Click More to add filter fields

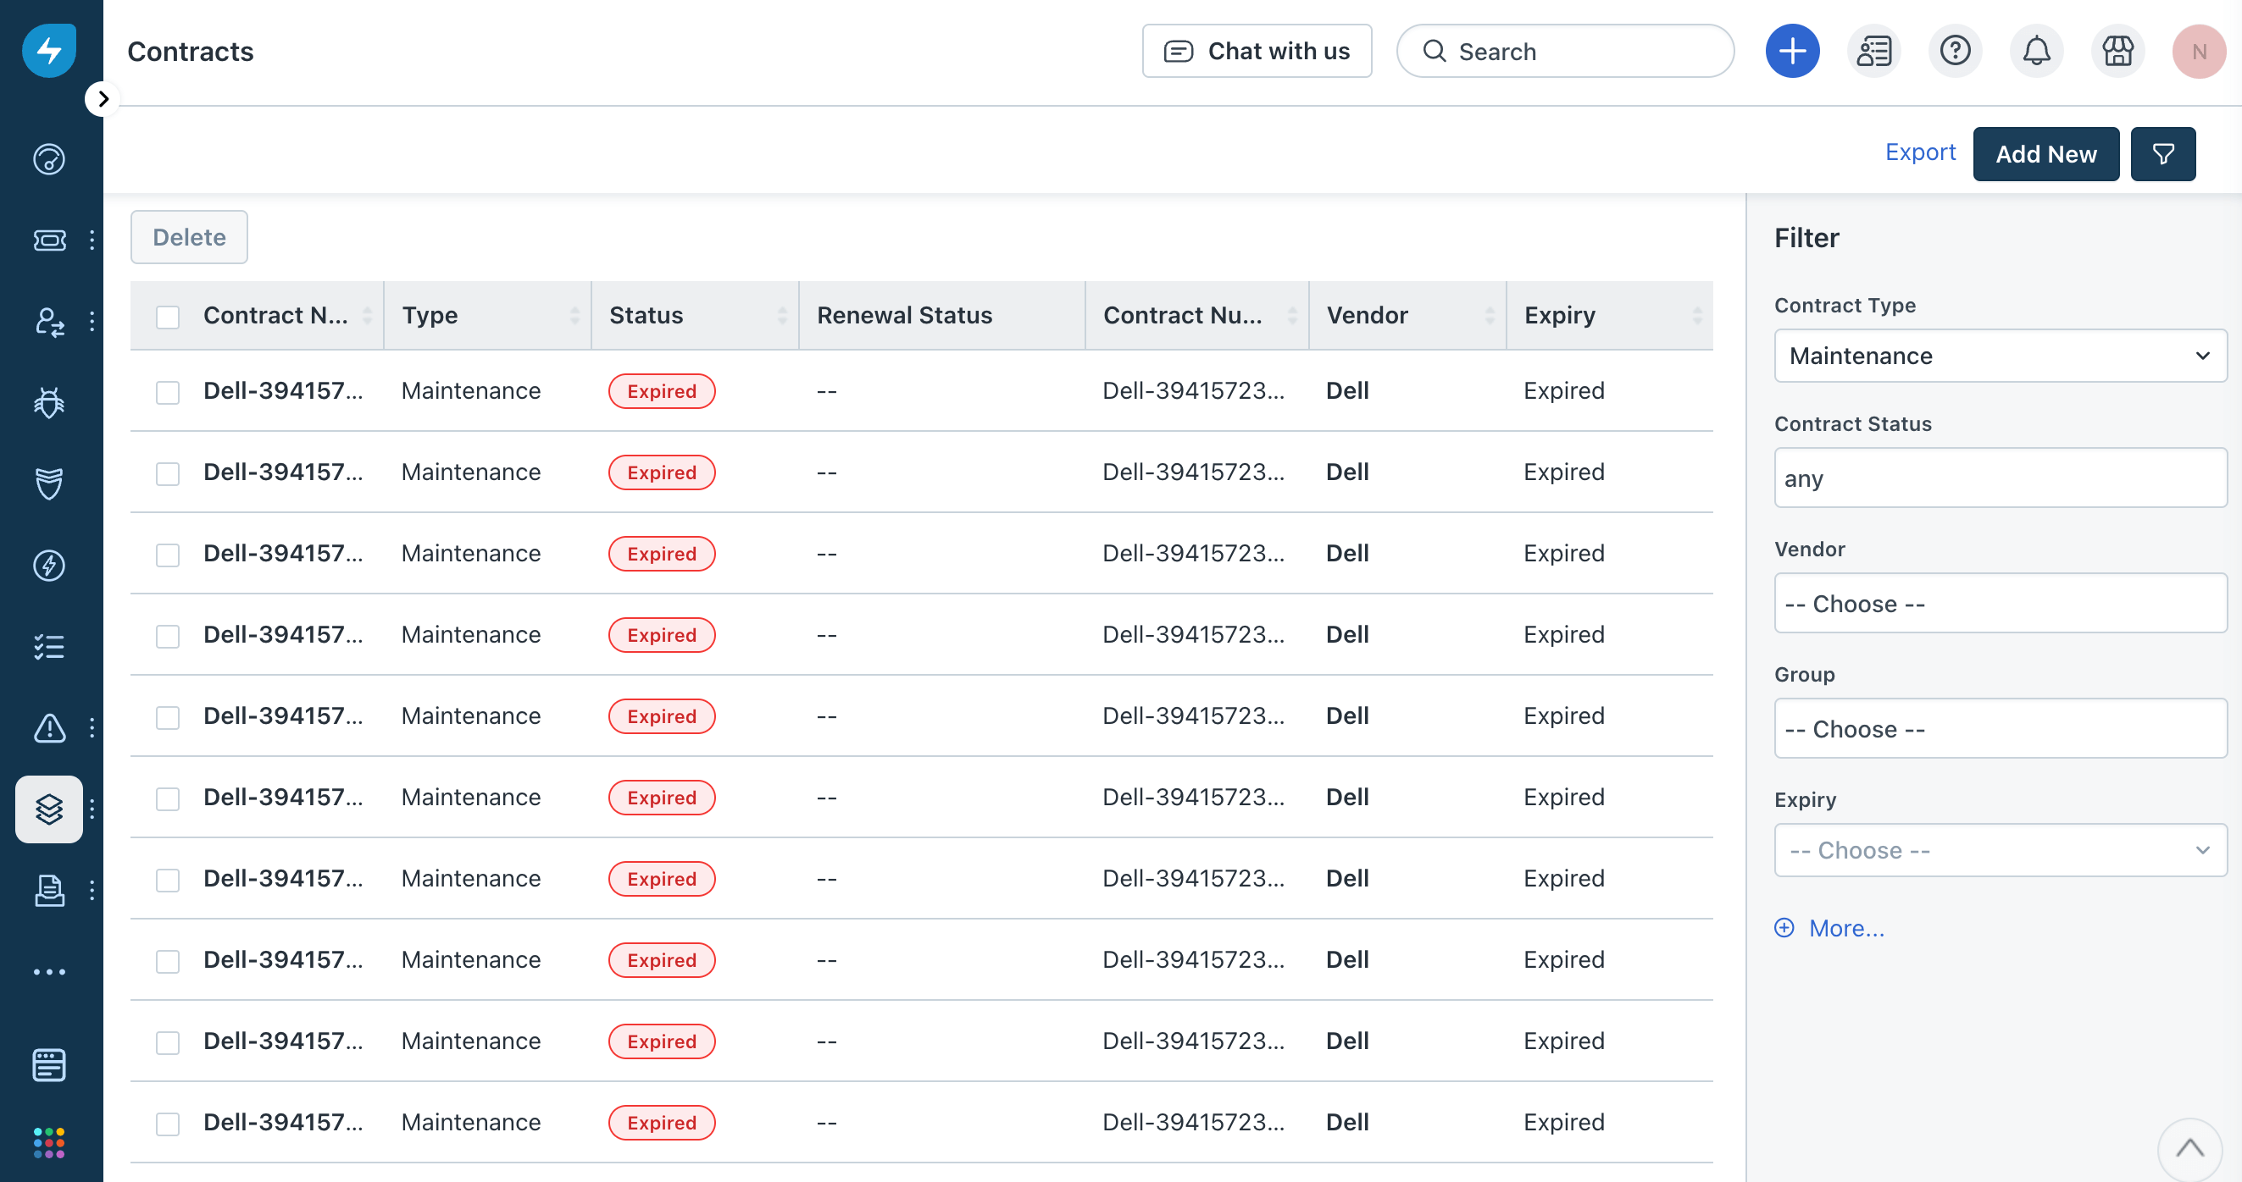pos(1847,928)
